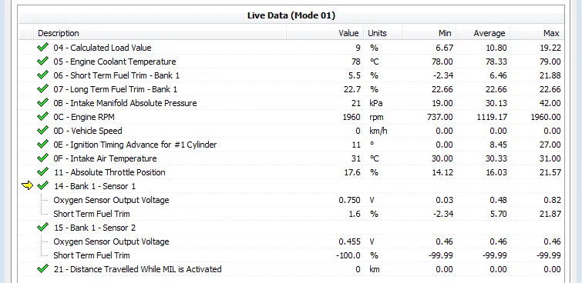Toggle checkmark for Long Term Fuel Trim

pos(42,89)
